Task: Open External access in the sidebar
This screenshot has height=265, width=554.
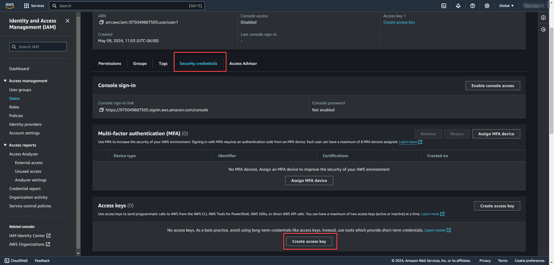Action: [x=29, y=163]
